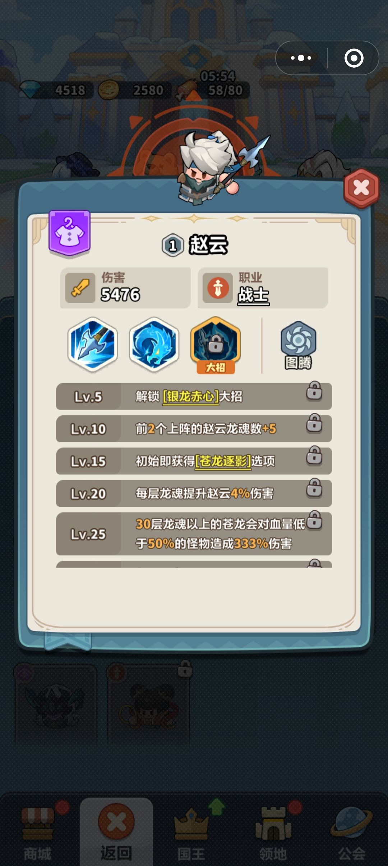
Task: Tap the lock on Lv.5 row
Action: click(314, 391)
